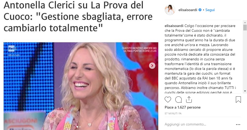Viewport: 247px width, 130px height.
Task: Share the post using the upload arrow icon
Action: click(x=189, y=100)
